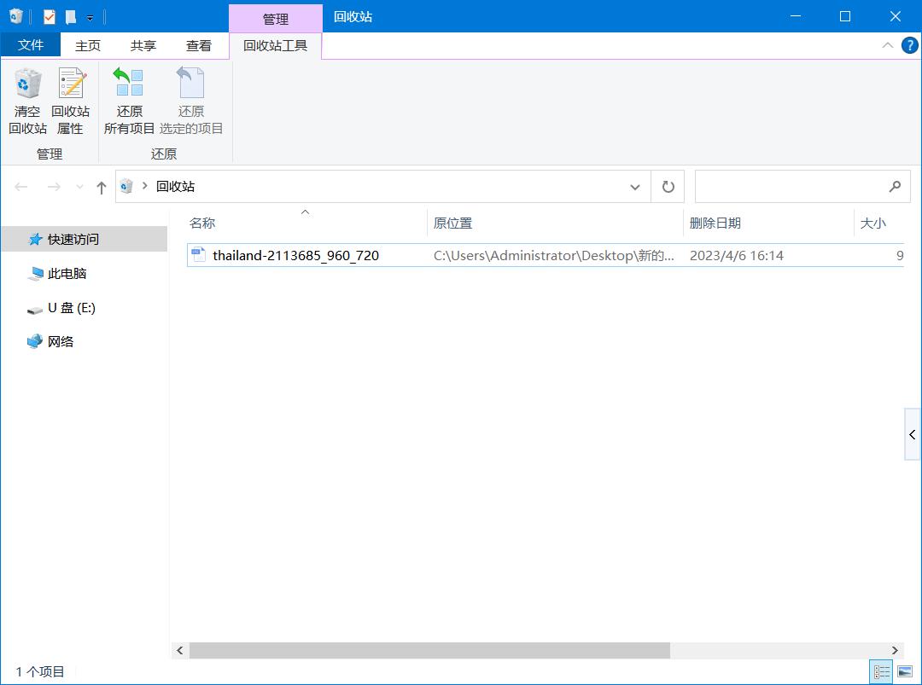Open the 文件 menu
Screen dimensions: 922x685
point(31,45)
